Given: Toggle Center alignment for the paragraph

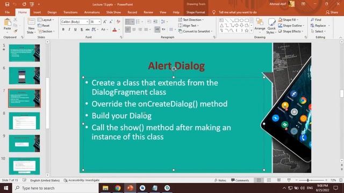Looking at the screenshot, I should point(134,29).
